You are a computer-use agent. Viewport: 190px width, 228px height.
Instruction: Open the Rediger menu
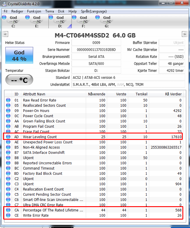coord(17,11)
